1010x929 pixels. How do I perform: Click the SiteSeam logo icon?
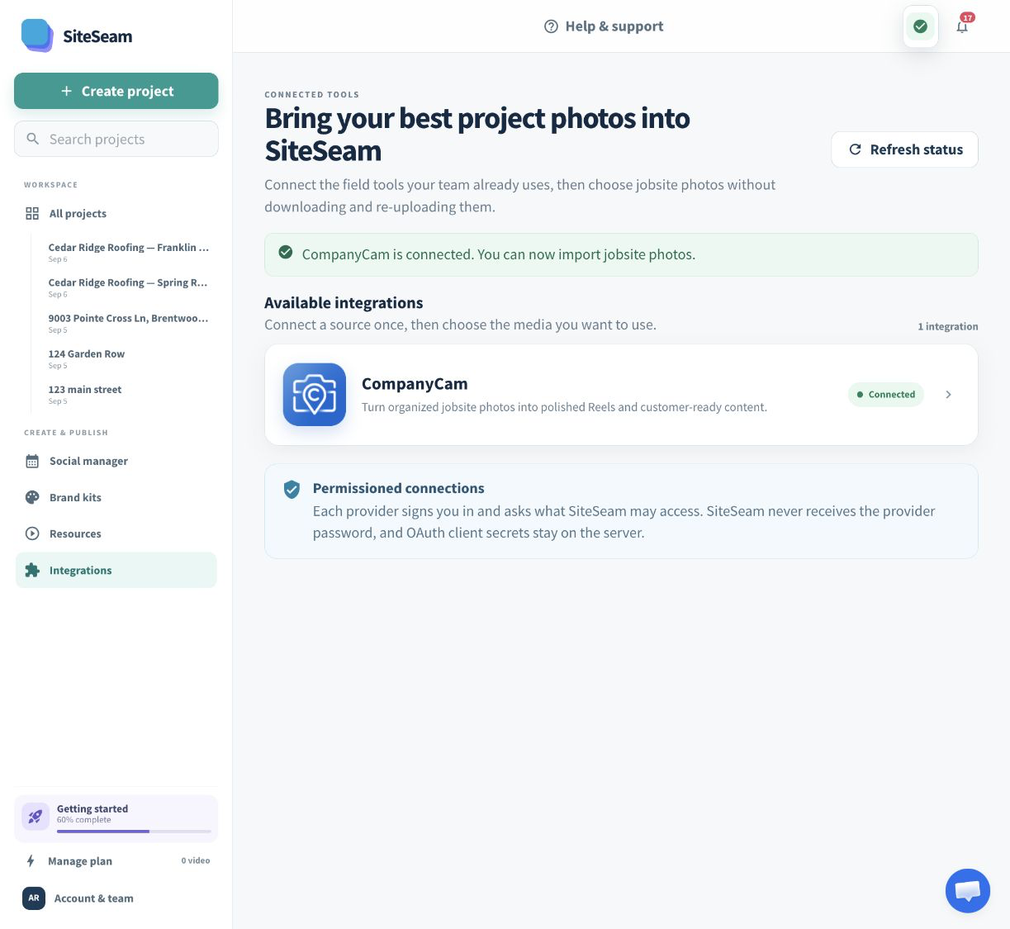[37, 36]
